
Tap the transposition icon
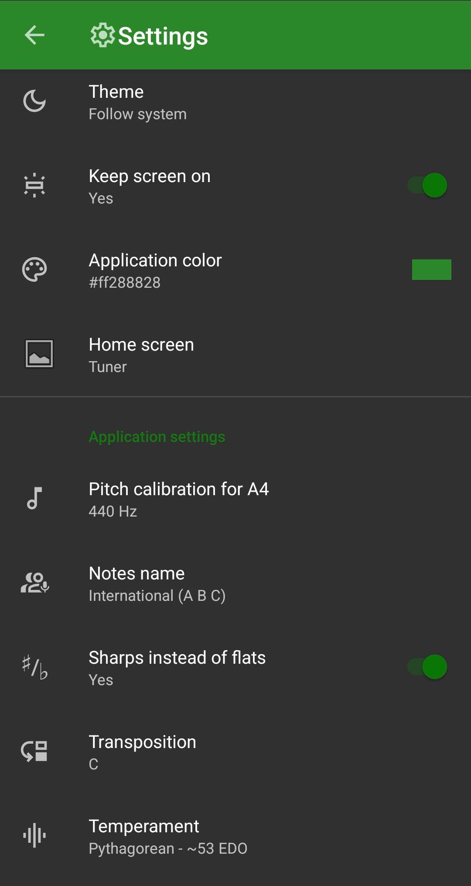coord(34,751)
